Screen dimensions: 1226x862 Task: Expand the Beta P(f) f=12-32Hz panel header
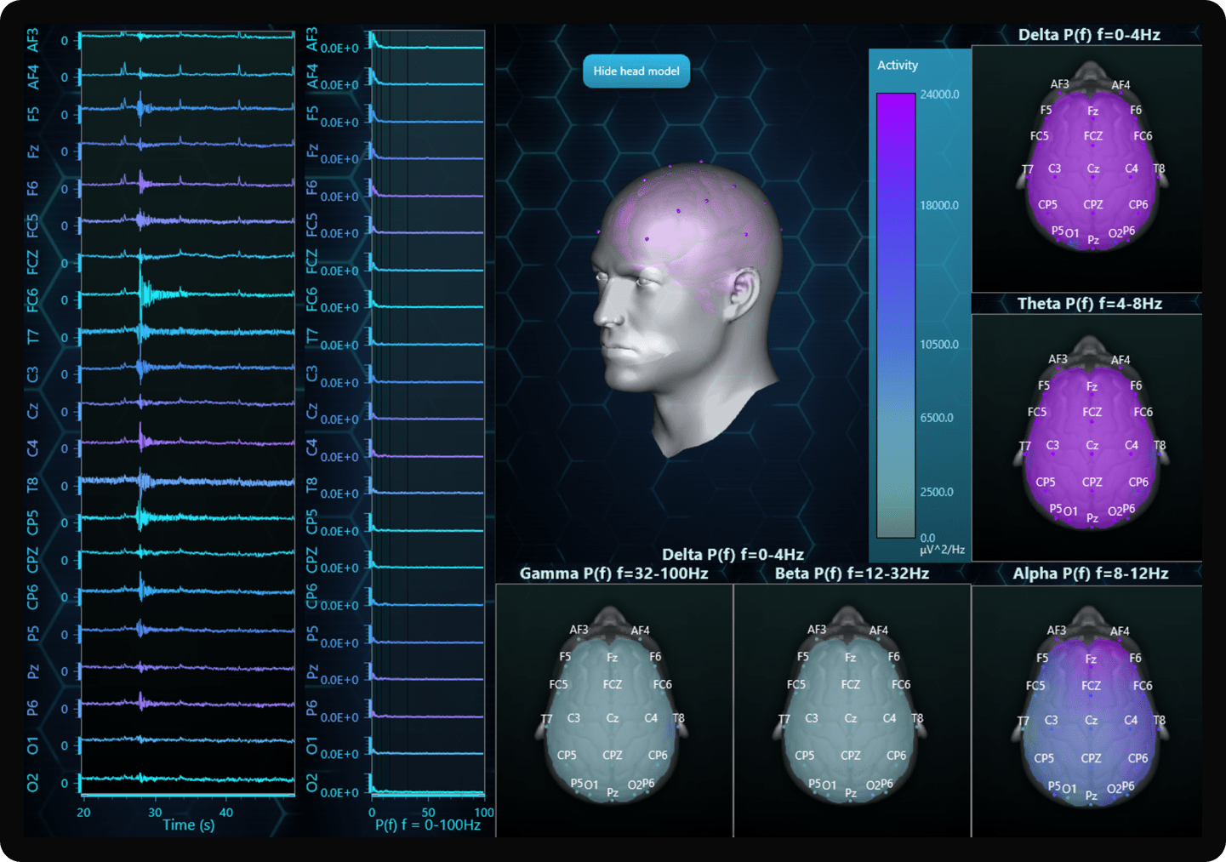[x=850, y=573]
